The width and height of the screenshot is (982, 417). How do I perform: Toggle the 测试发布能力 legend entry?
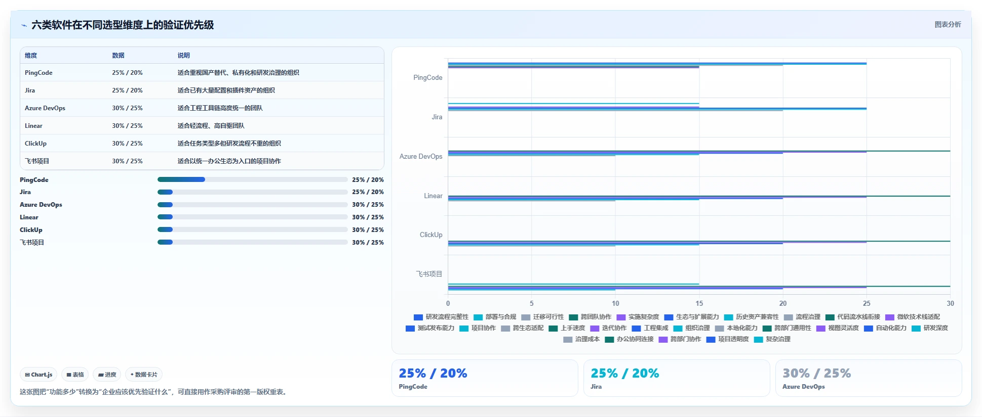pyautogui.click(x=430, y=328)
